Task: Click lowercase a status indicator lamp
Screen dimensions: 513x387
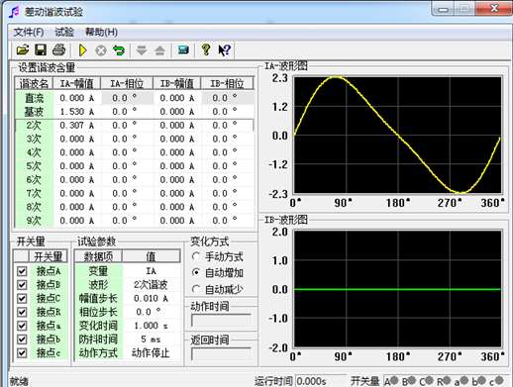Action: click(464, 380)
